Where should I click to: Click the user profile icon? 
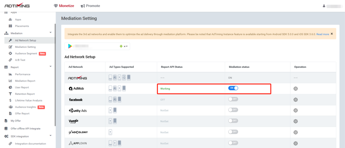point(324,6)
